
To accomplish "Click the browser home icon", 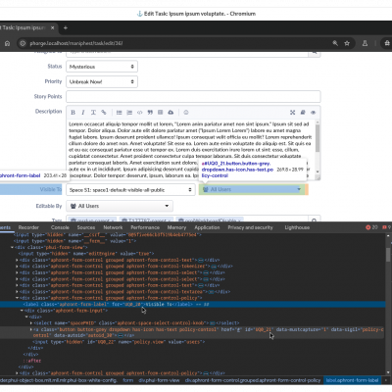I will pos(7,43).
